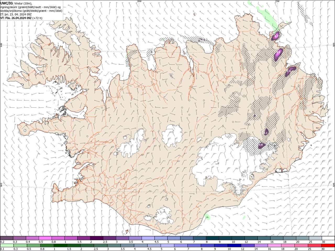Click the '15W' longitude label
335x251 pixels.
point(277,1)
